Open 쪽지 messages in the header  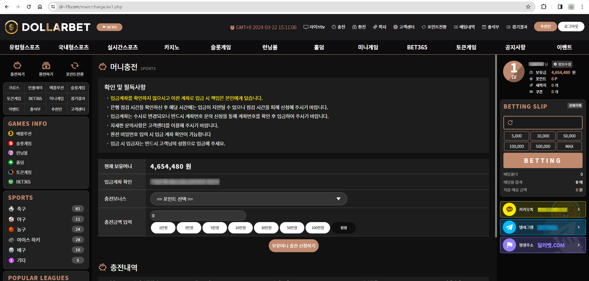(x=379, y=27)
